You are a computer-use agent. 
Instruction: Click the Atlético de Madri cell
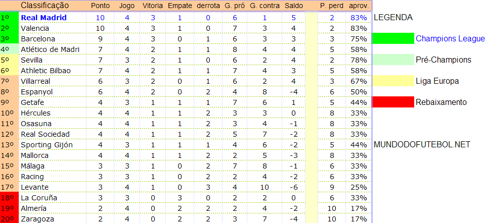click(50, 49)
